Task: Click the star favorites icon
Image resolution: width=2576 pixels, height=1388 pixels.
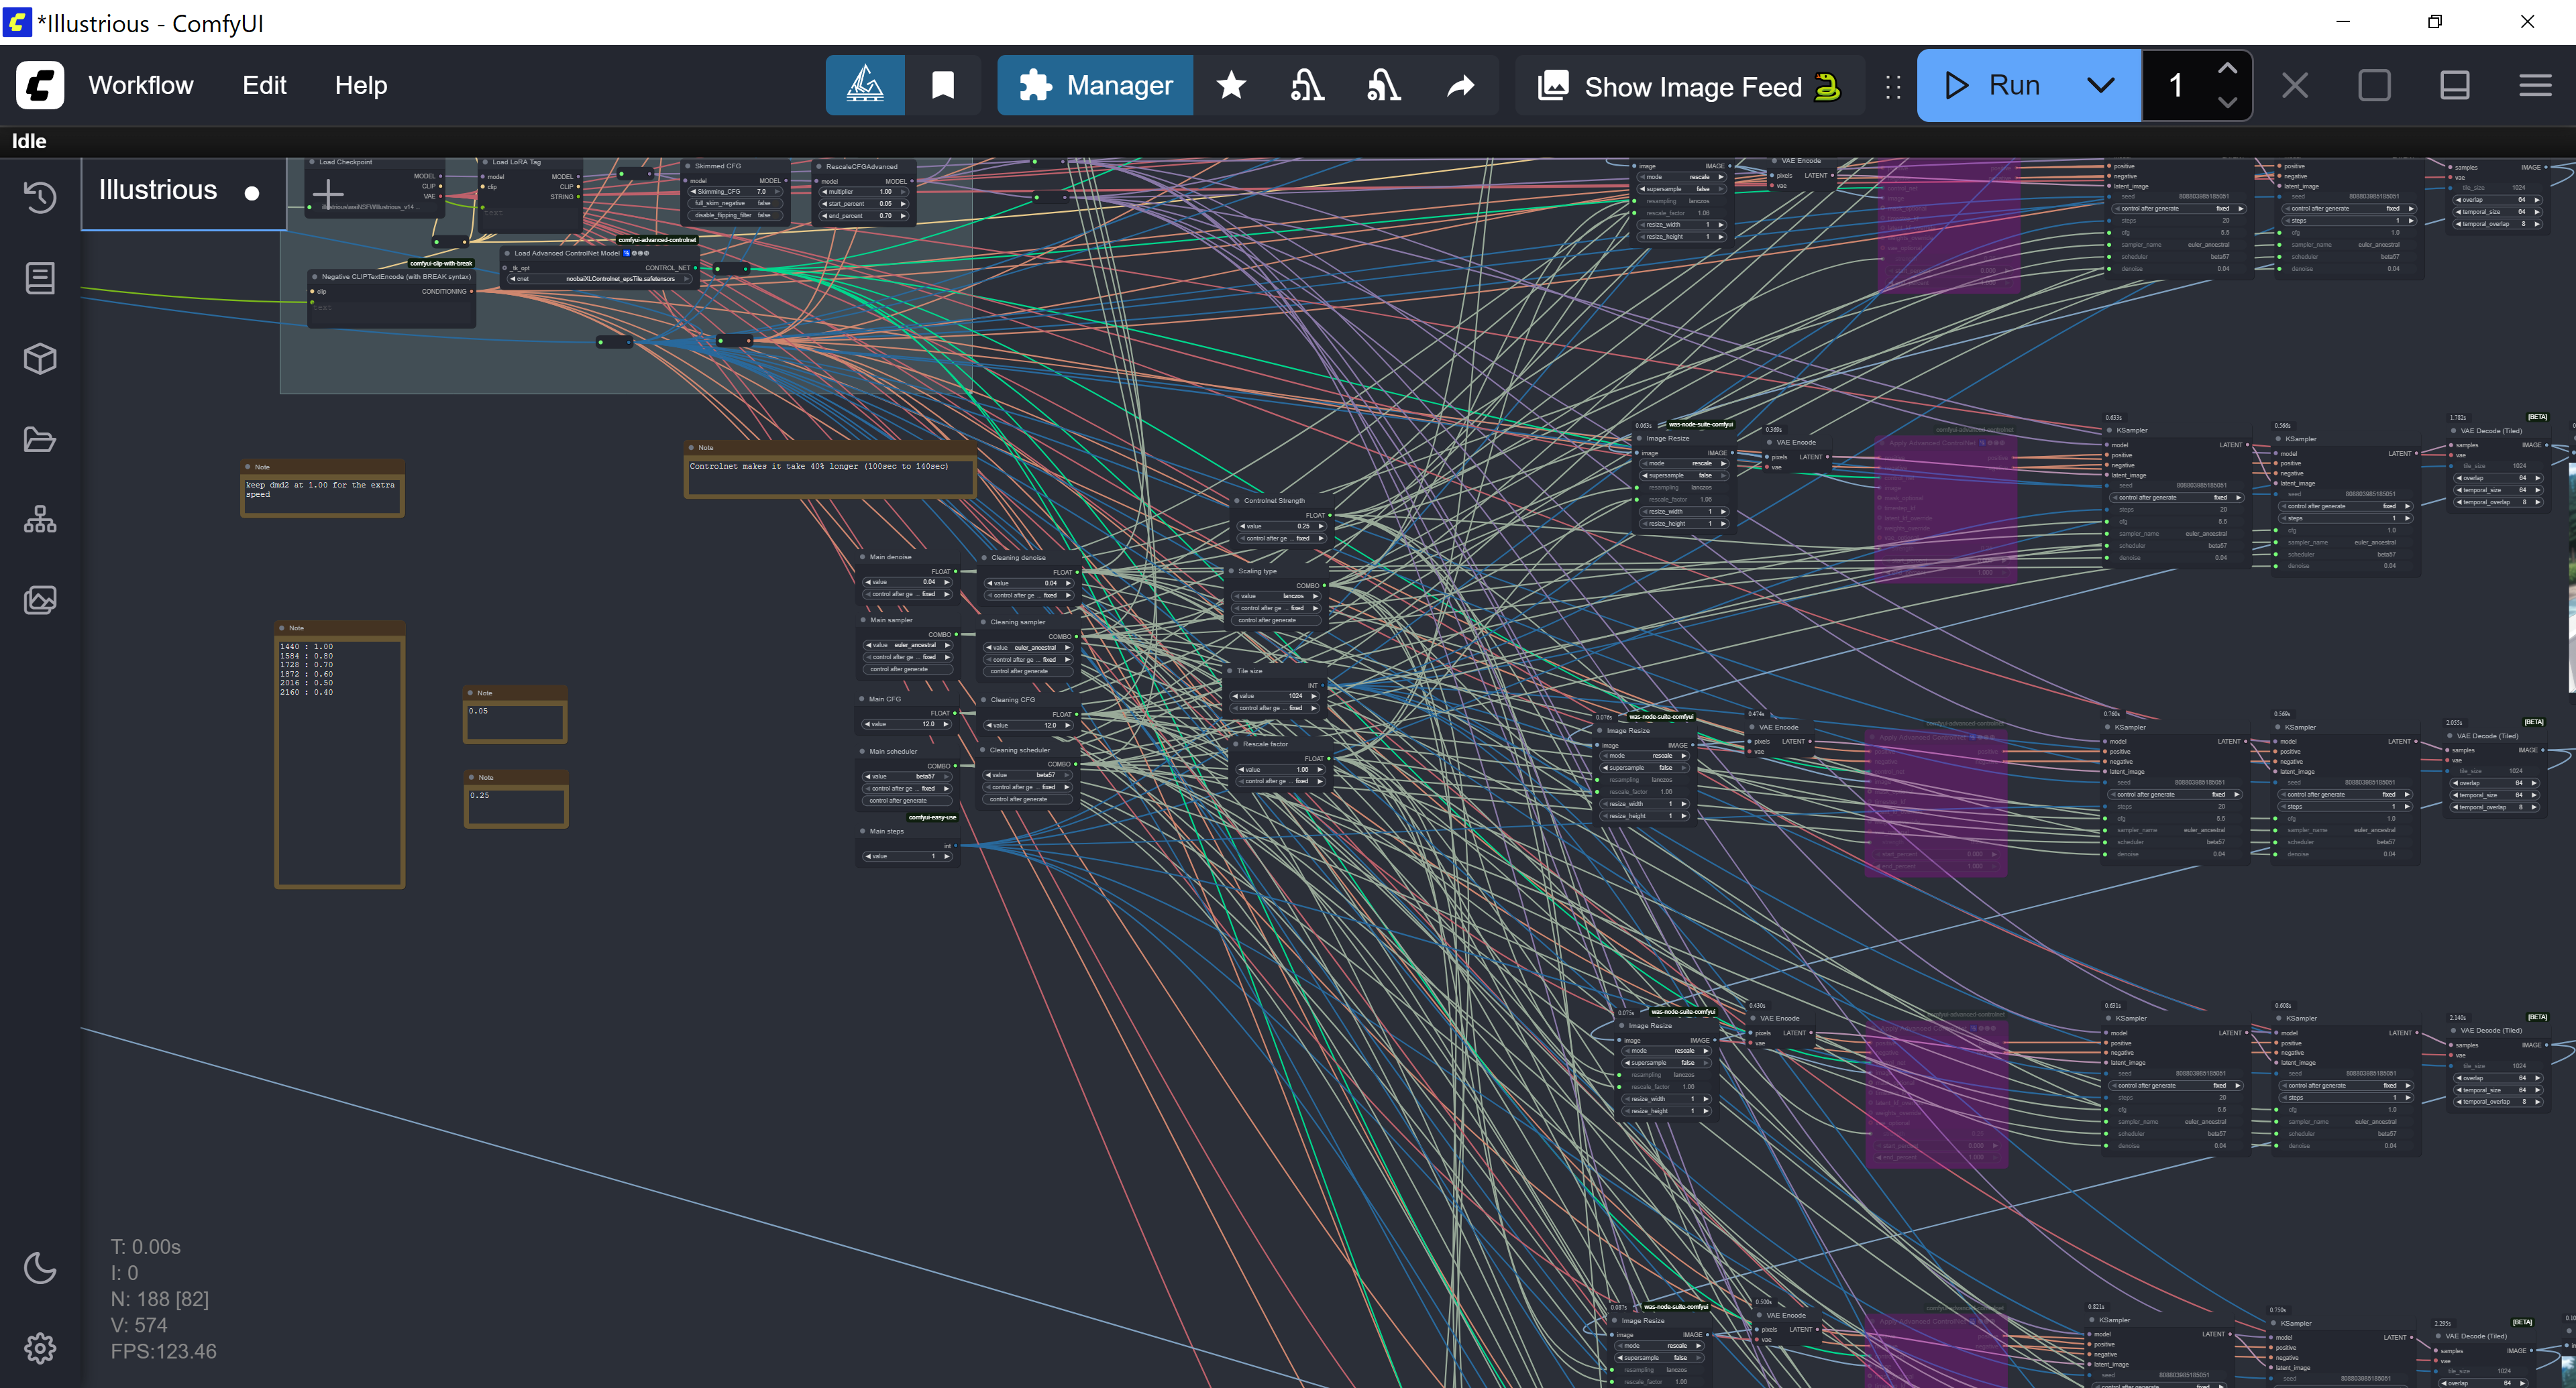Action: point(1231,85)
